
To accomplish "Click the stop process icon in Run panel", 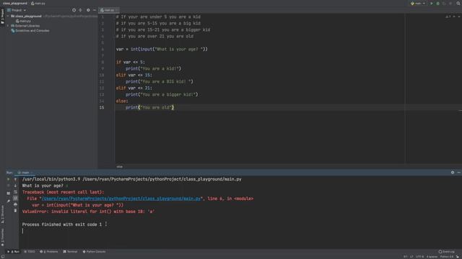I will tap(8, 186).
